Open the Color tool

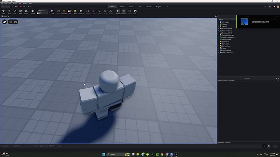click(93, 12)
